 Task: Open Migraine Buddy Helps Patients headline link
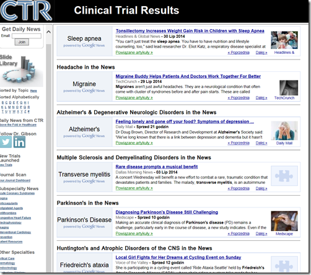coord(188,76)
